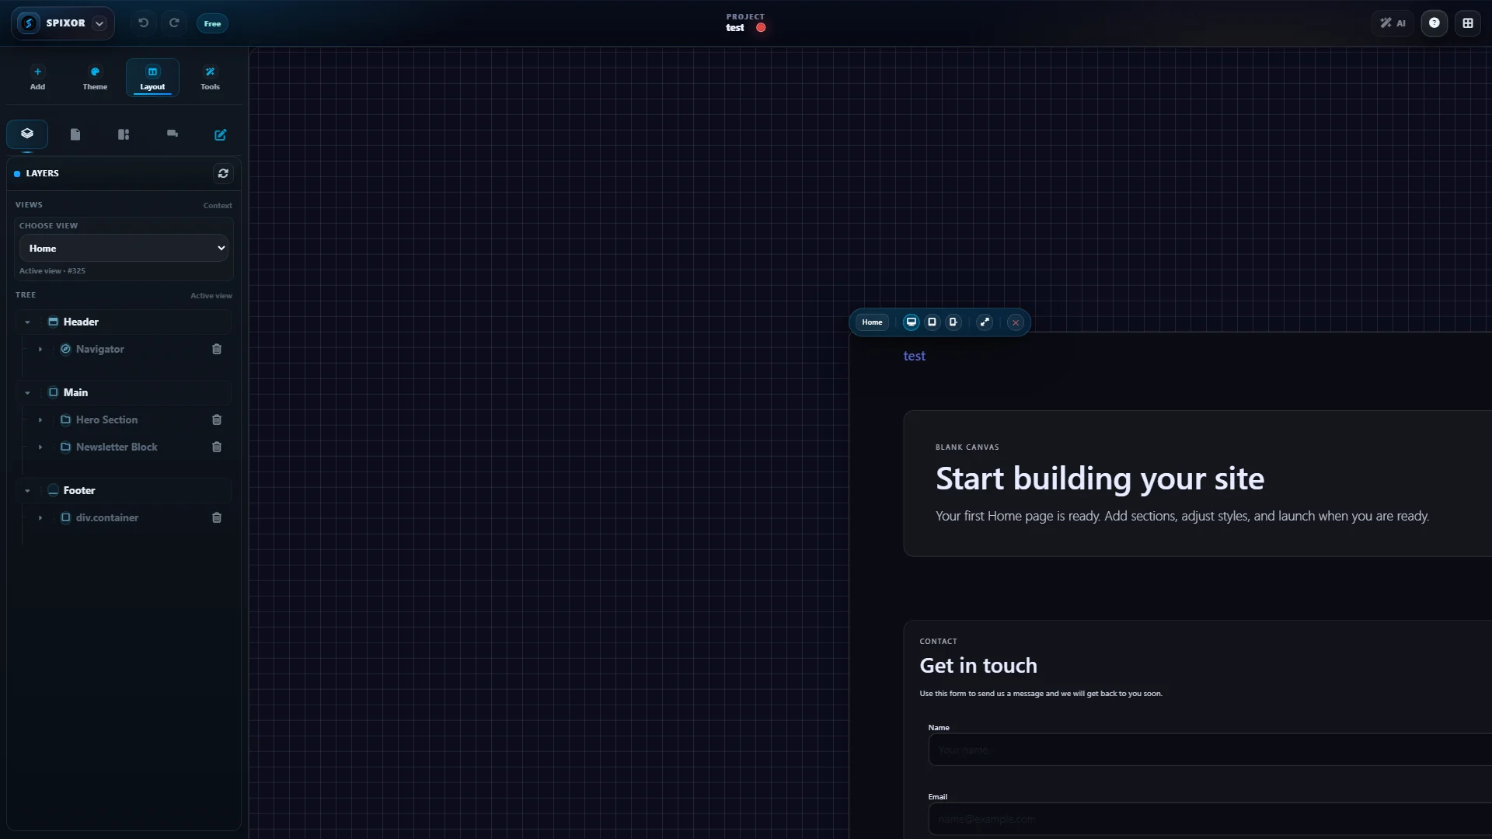Click the red status dot beside project name
Screen dimensions: 1492x839
coord(761,28)
